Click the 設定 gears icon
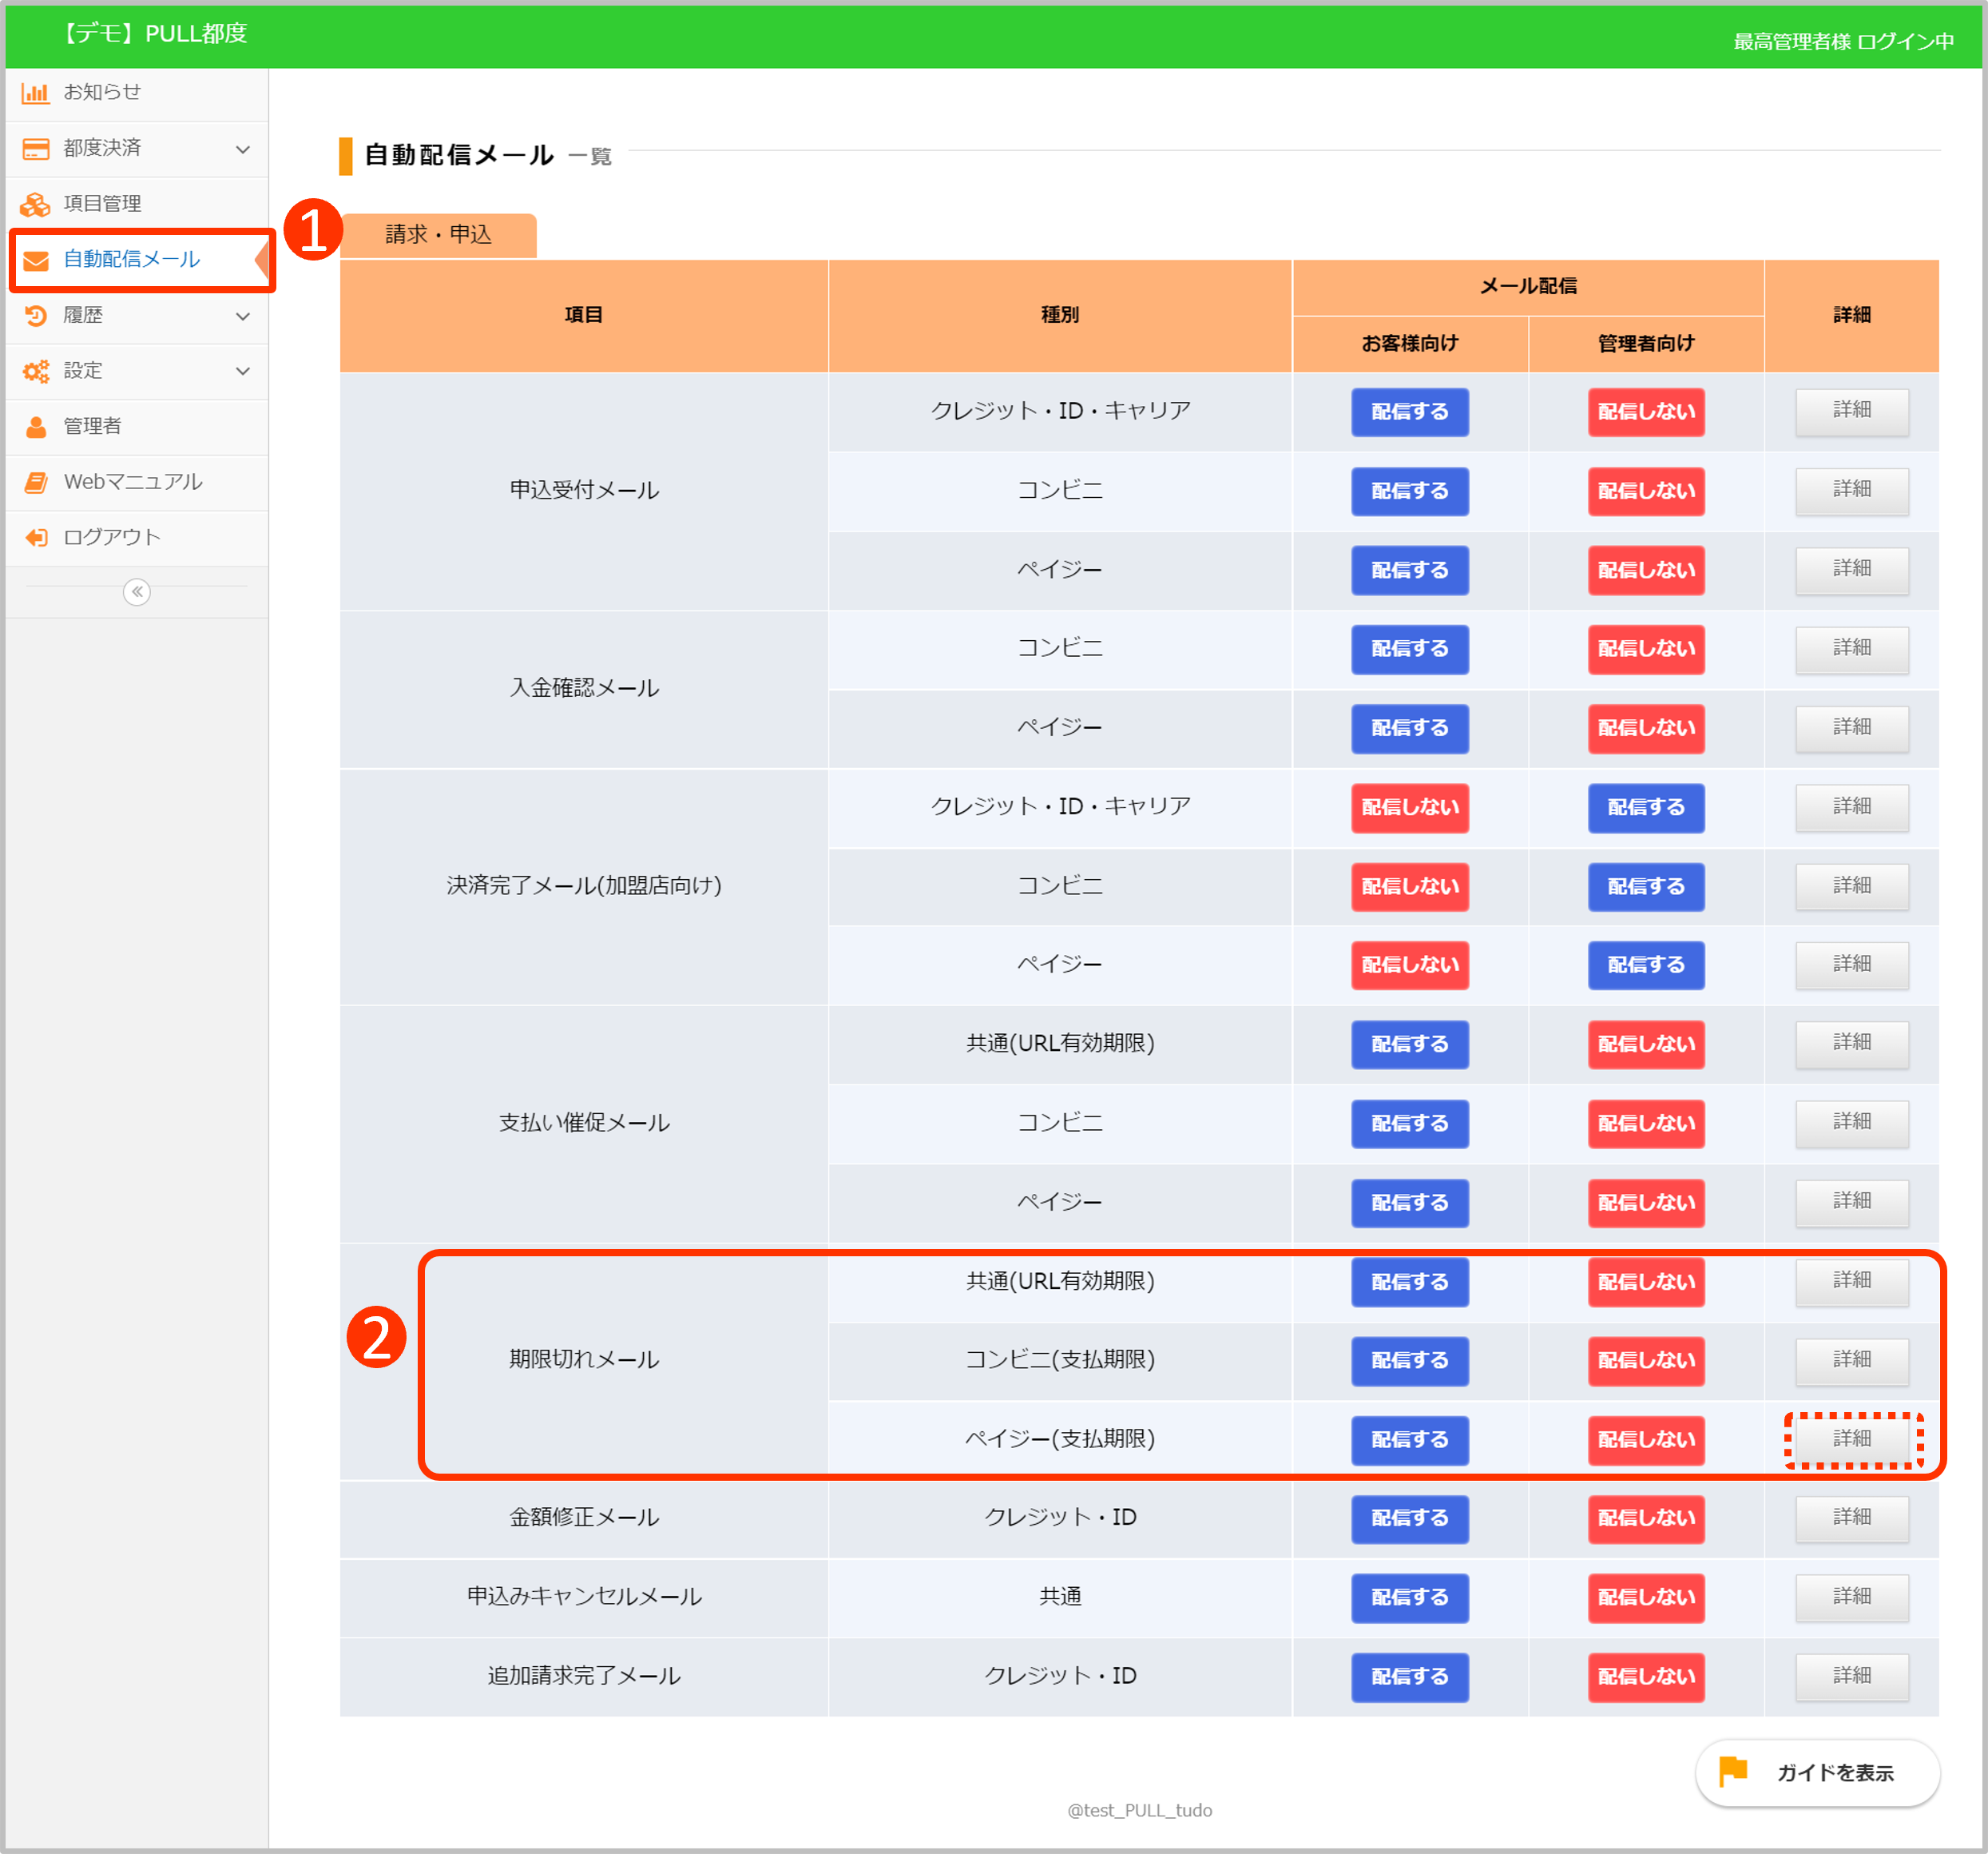 tap(35, 372)
